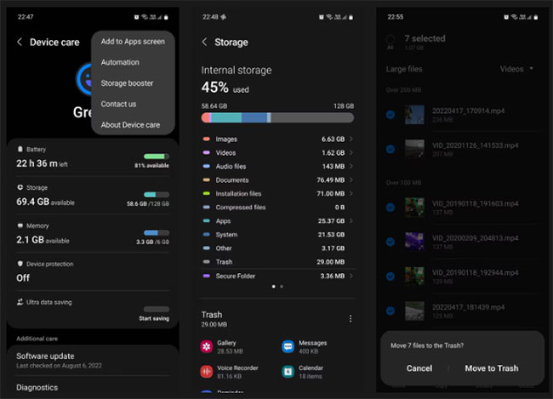Tap the Device protection shield icon
This screenshot has width=553, height=399.
[x=20, y=264]
